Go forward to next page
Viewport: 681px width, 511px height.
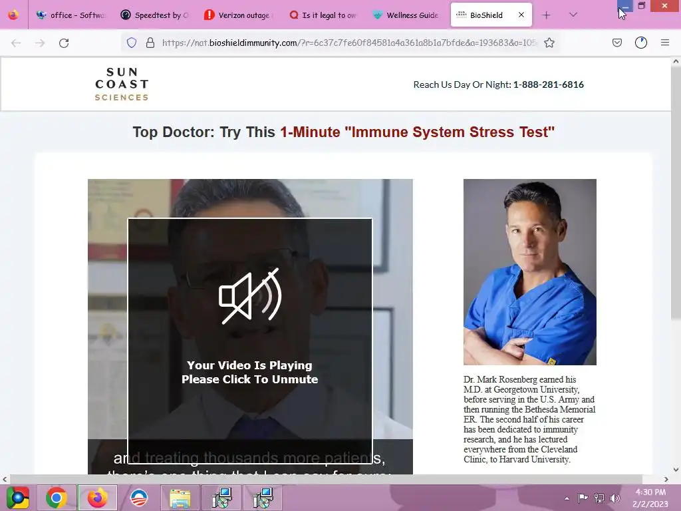tap(40, 43)
